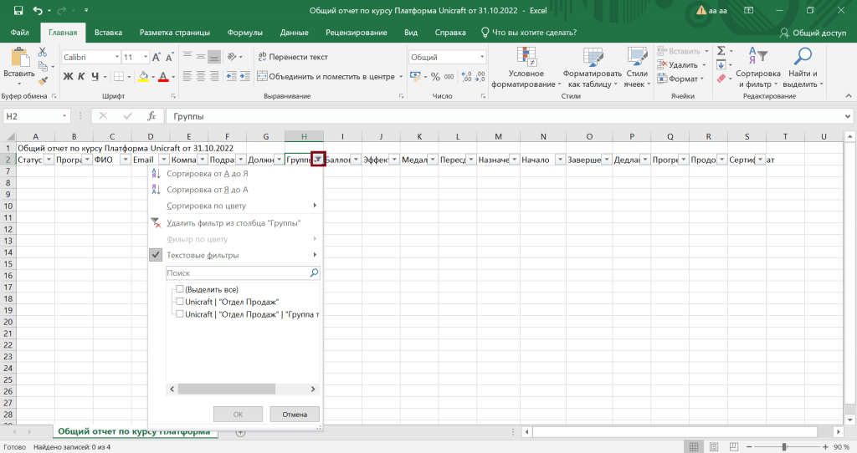Image resolution: width=857 pixels, height=453 pixels.
Task: Click the OK button in filter menu
Action: coord(238,415)
